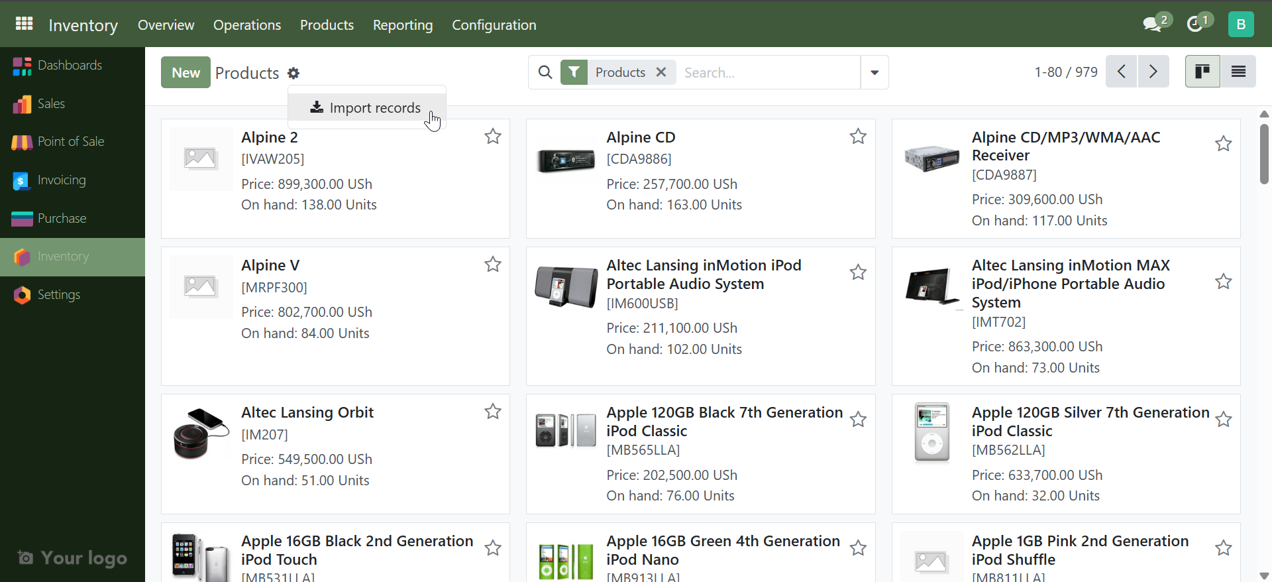Open the Invoicing app in sidebar
This screenshot has width=1272, height=582.
(x=72, y=180)
